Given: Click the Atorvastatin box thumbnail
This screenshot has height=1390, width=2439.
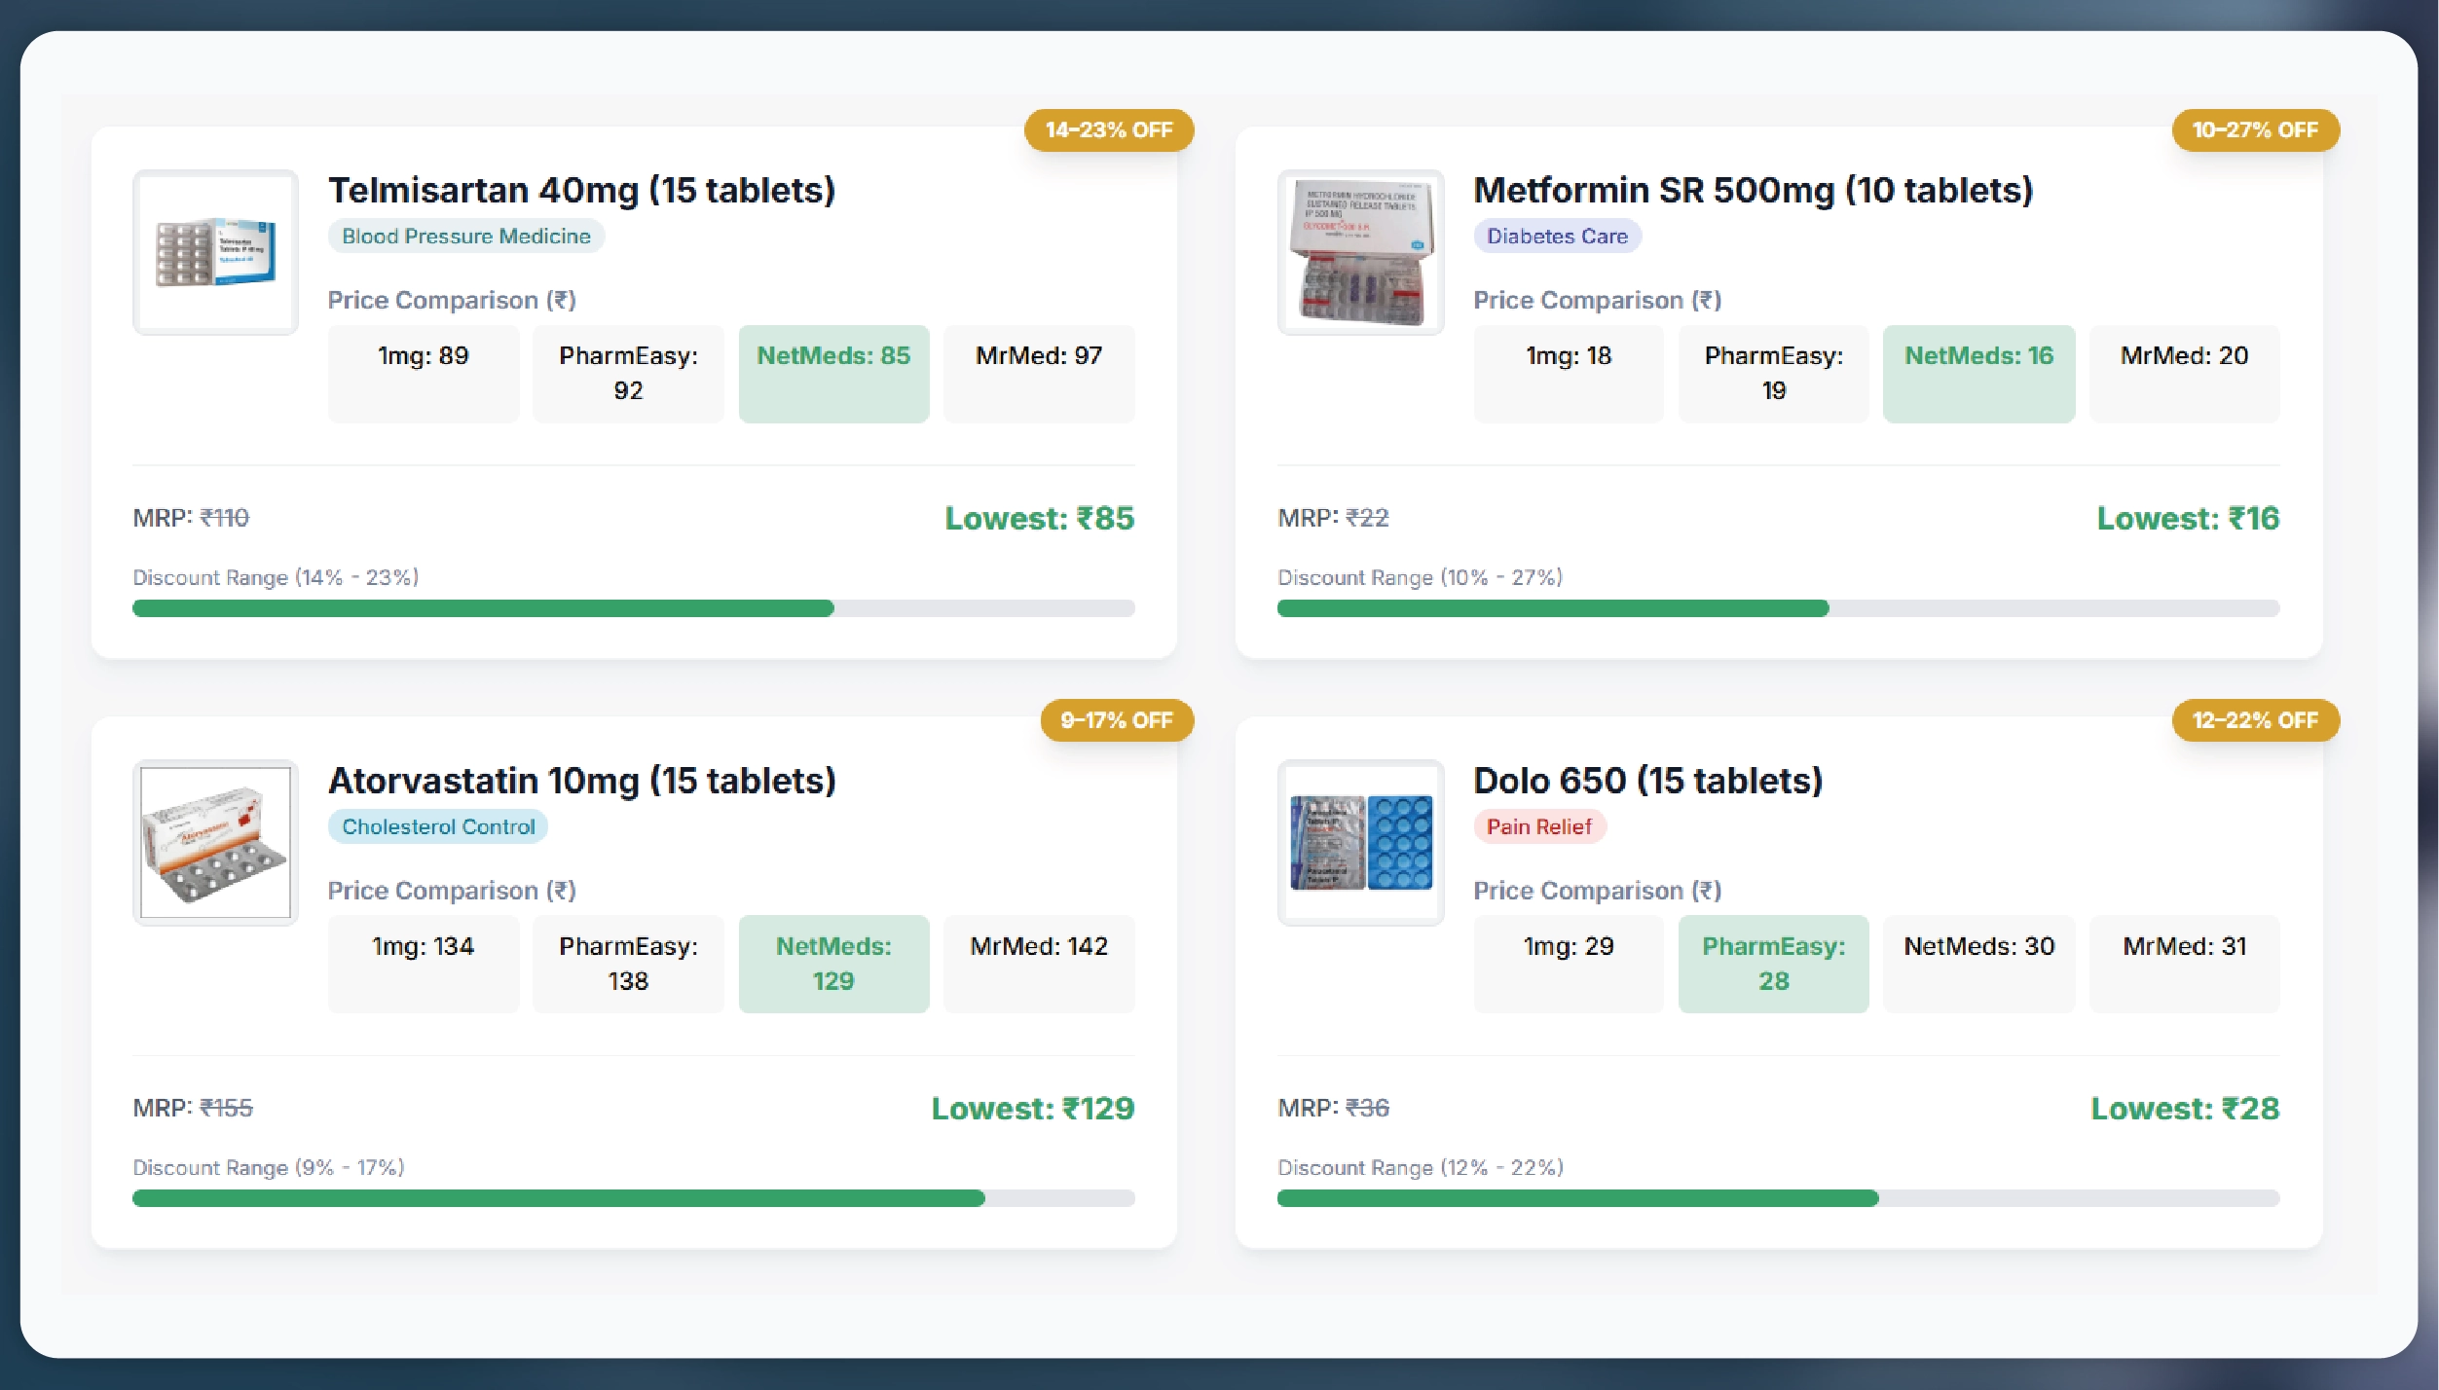Looking at the screenshot, I should click(x=214, y=841).
